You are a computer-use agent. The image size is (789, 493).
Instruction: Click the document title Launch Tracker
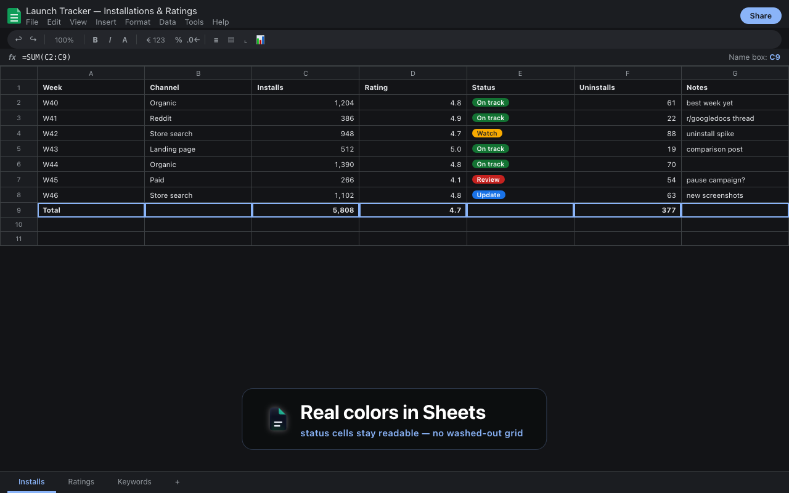coord(112,11)
